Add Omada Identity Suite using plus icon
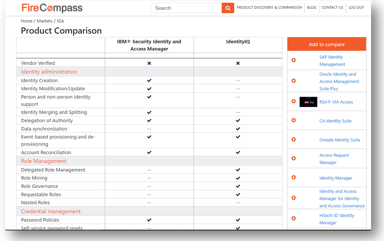Image resolution: width=384 pixels, height=241 pixels. click(x=294, y=139)
